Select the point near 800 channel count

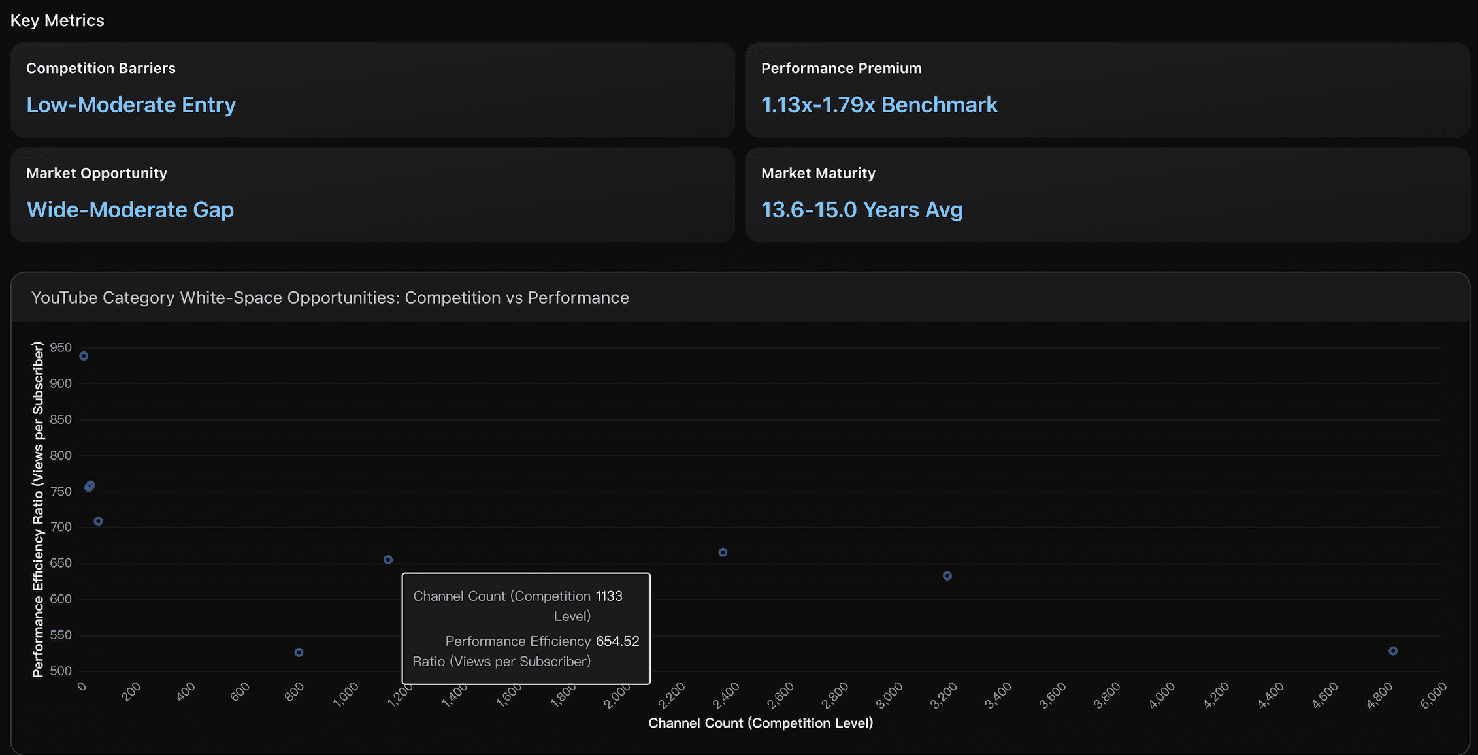pyautogui.click(x=299, y=652)
